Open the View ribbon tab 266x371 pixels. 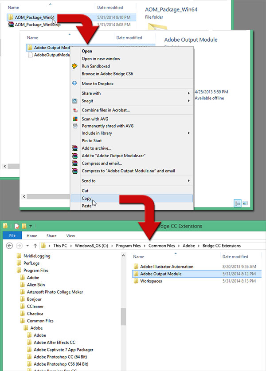click(x=70, y=236)
